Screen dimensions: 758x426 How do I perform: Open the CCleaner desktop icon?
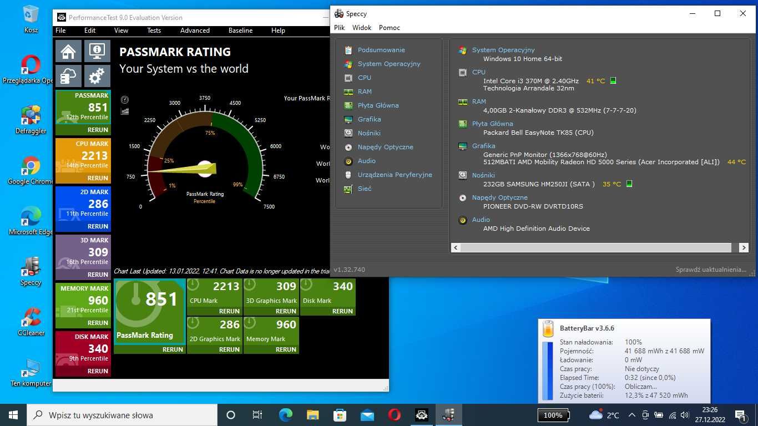point(31,322)
